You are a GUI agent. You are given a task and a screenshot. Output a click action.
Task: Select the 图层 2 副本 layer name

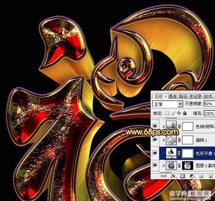pos(205,165)
